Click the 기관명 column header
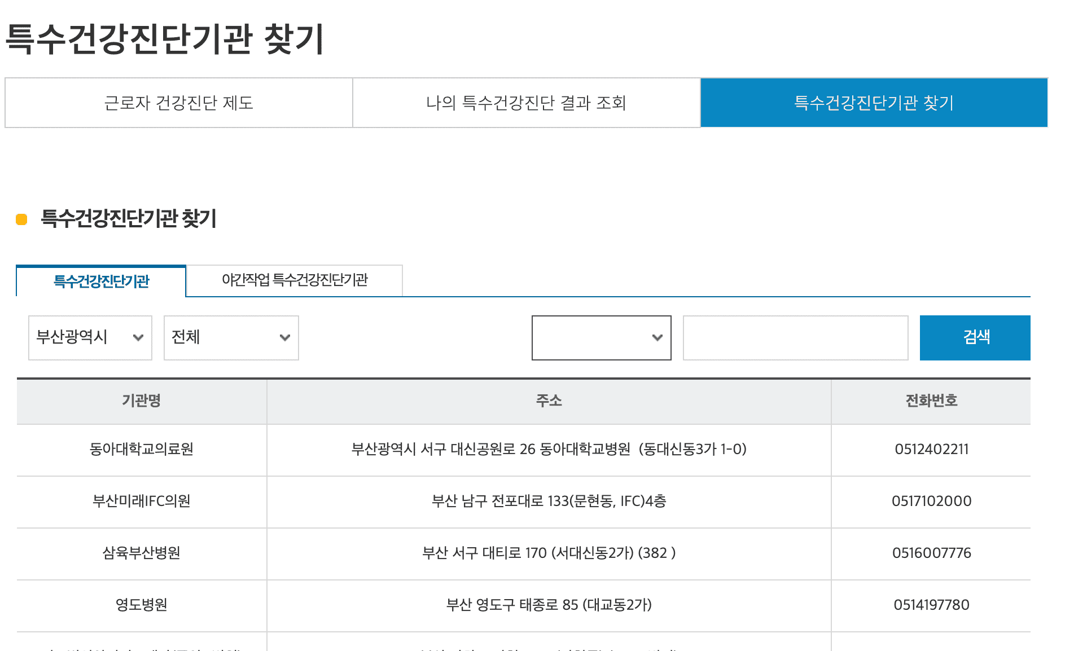The height and width of the screenshot is (651, 1087). (142, 401)
